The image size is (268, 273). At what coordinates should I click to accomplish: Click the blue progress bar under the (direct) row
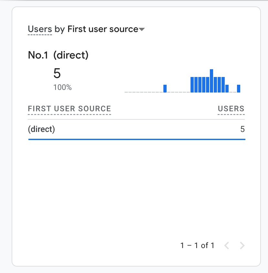(137, 139)
